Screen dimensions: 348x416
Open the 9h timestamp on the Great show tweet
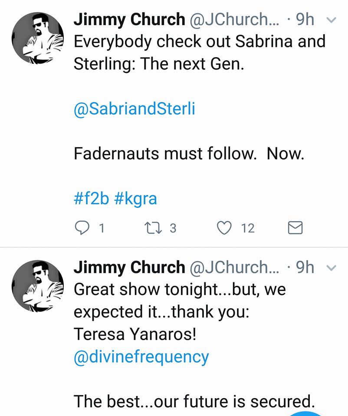[x=305, y=268]
